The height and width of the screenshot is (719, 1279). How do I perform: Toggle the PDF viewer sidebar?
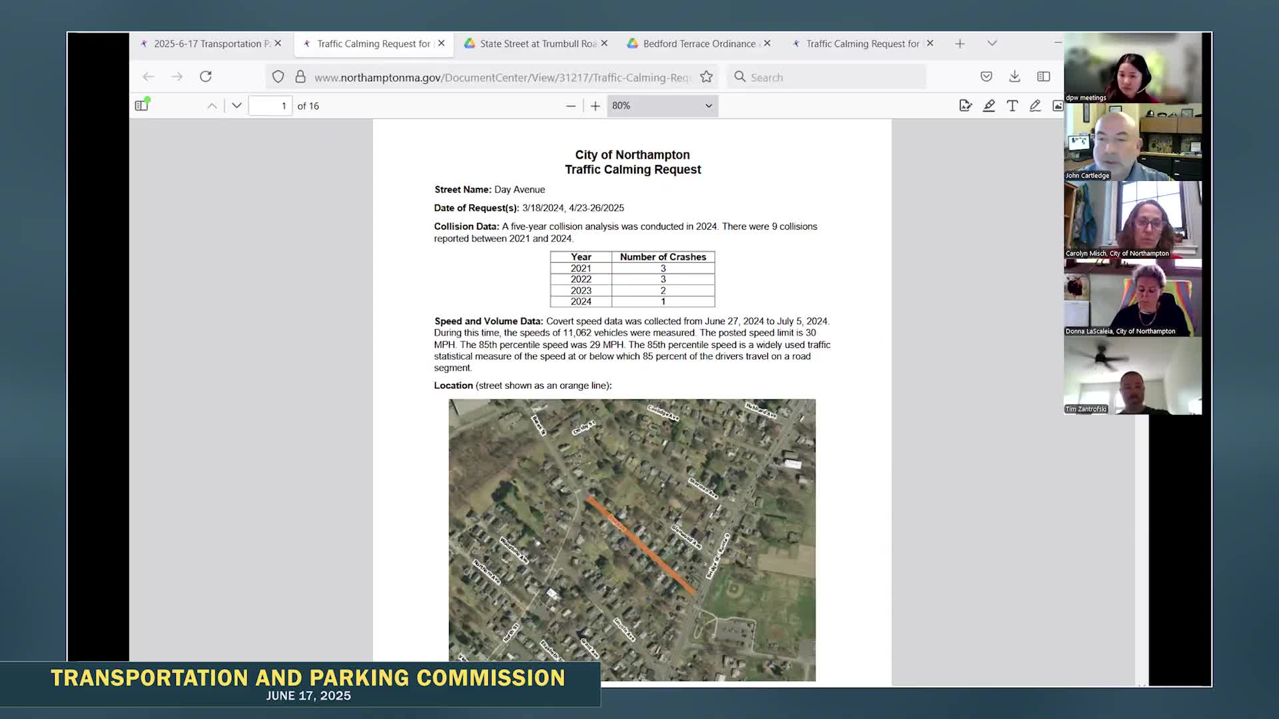click(142, 105)
